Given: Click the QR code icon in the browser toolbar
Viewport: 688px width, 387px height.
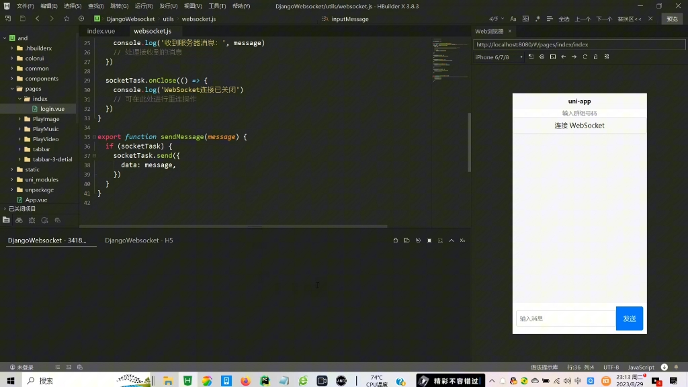Looking at the screenshot, I should (x=607, y=57).
